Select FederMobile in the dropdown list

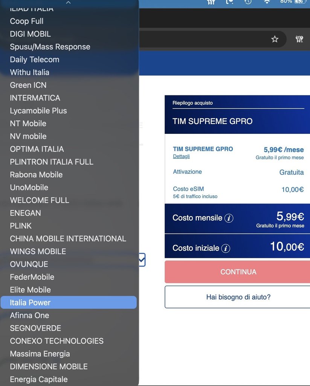[32, 277]
